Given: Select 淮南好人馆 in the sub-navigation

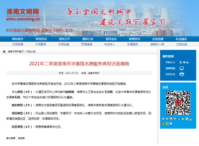Looking at the screenshot, I should 157,44.
